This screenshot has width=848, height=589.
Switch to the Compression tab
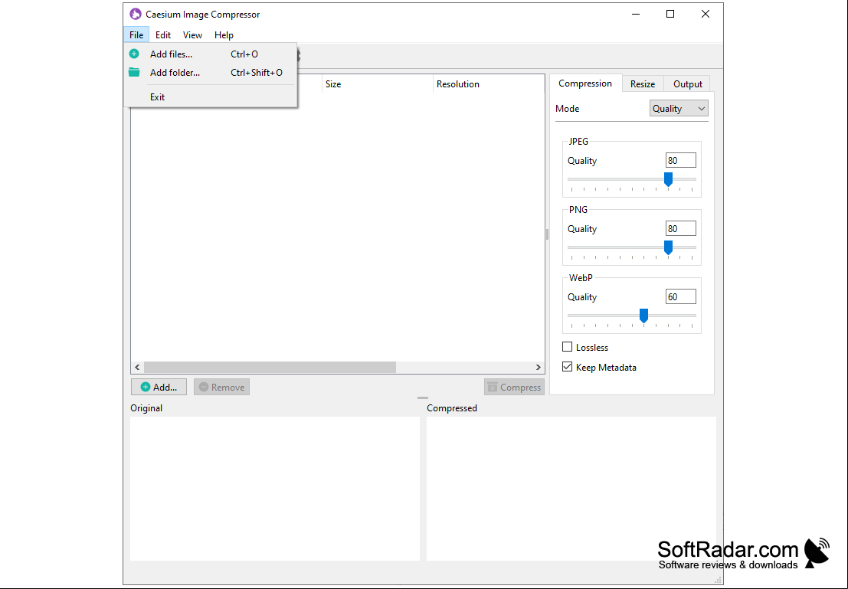pos(585,83)
